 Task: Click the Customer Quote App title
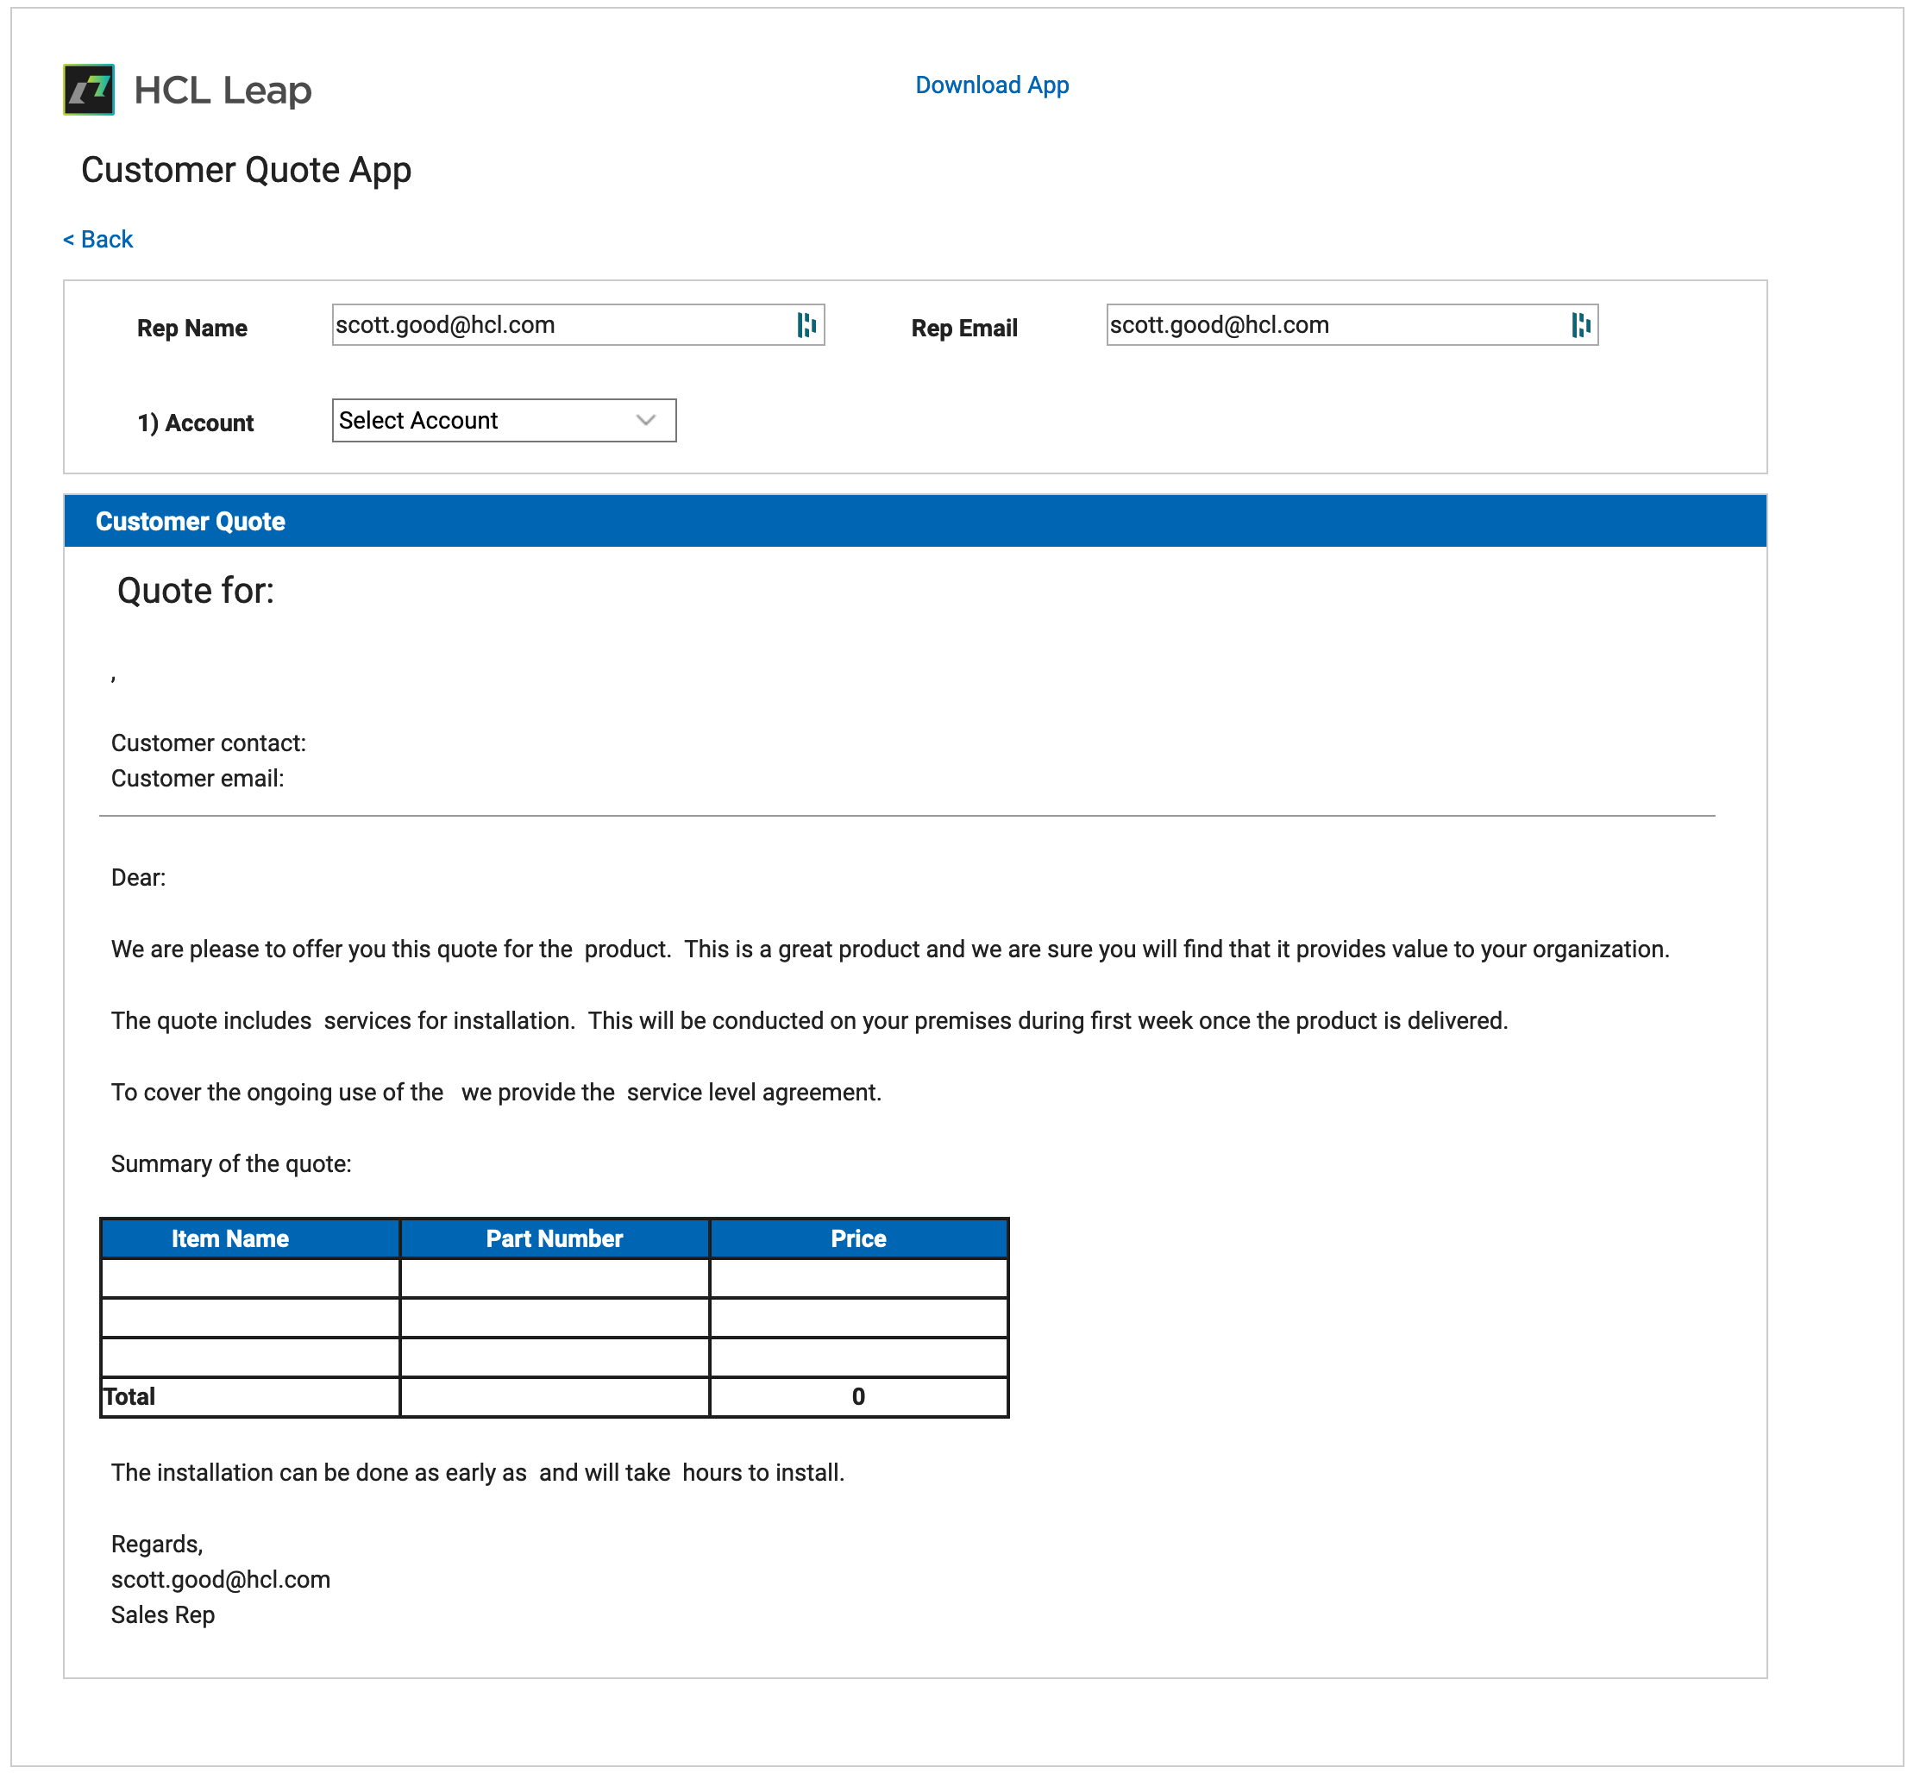click(x=247, y=170)
